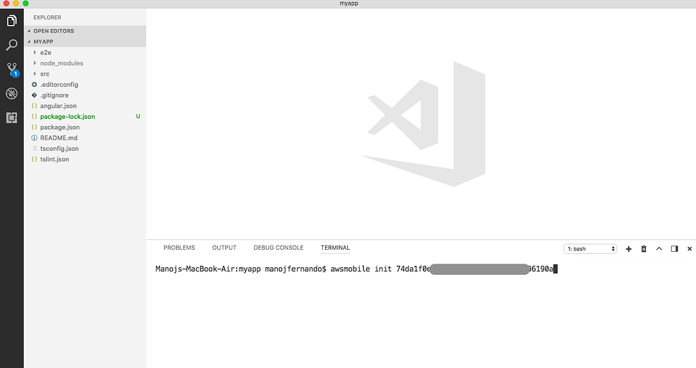The height and width of the screenshot is (368, 696).
Task: Select the 1: bash terminal dropdown
Action: click(x=590, y=249)
